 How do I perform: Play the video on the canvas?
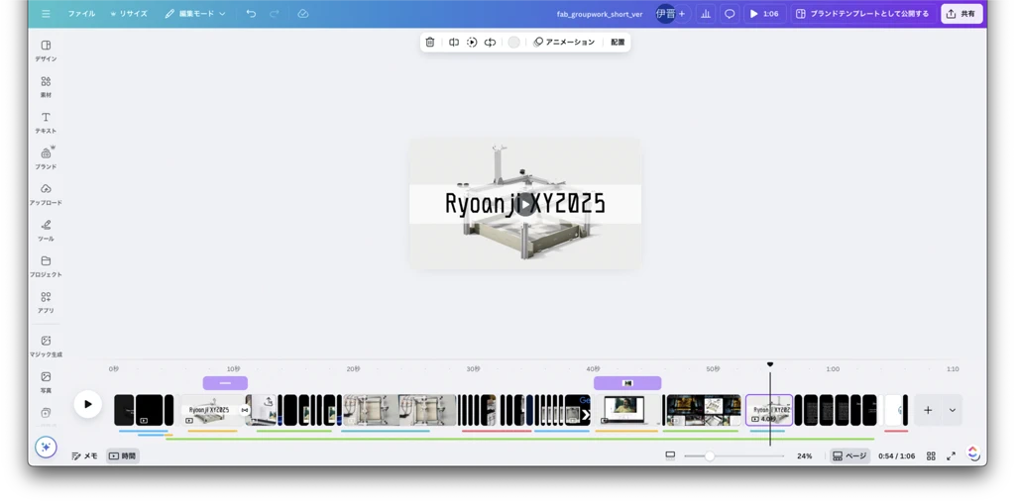coord(525,204)
